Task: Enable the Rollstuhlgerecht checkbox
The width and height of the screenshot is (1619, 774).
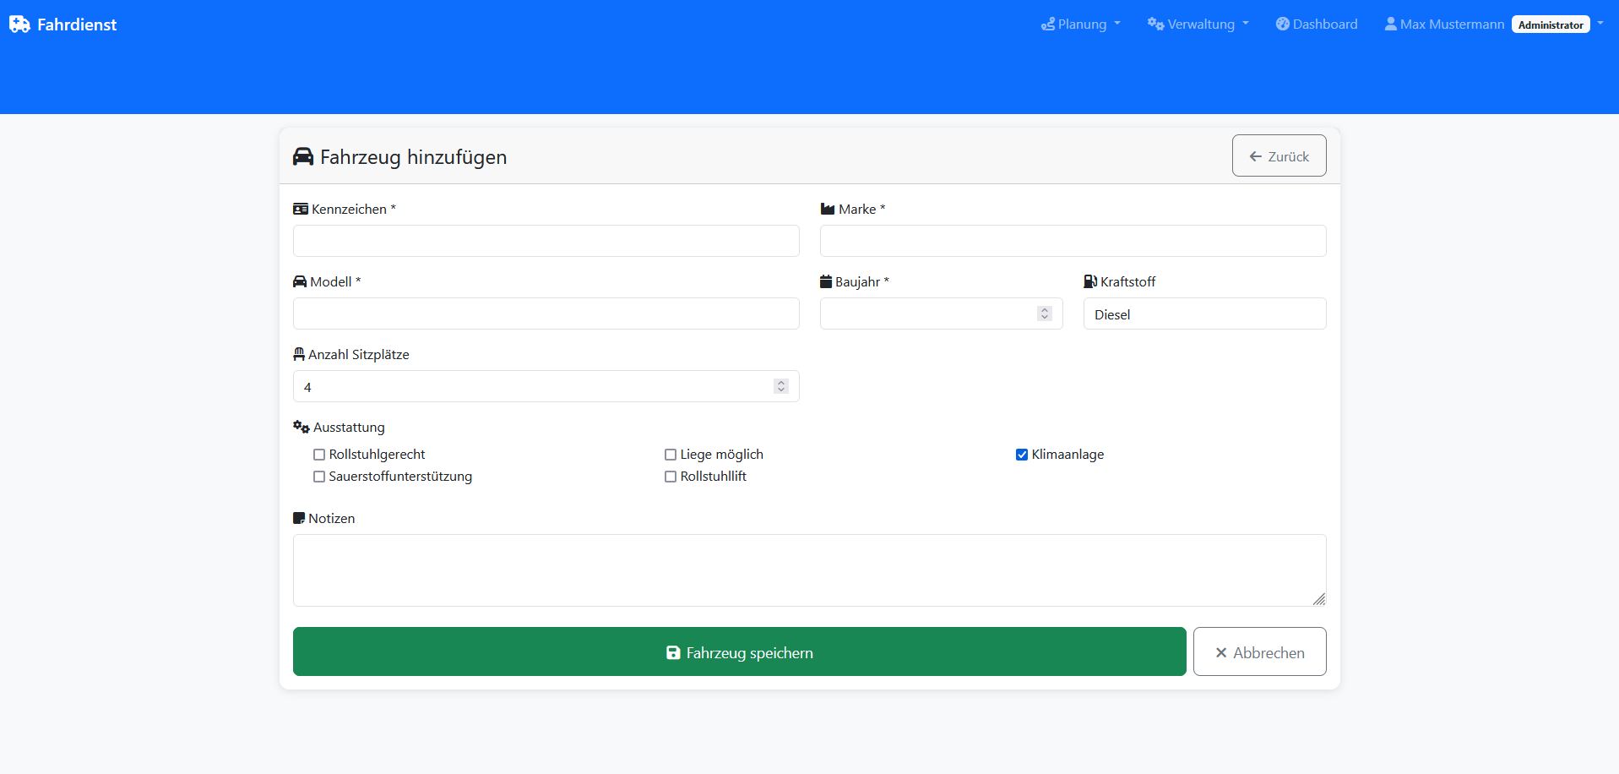Action: 319,455
